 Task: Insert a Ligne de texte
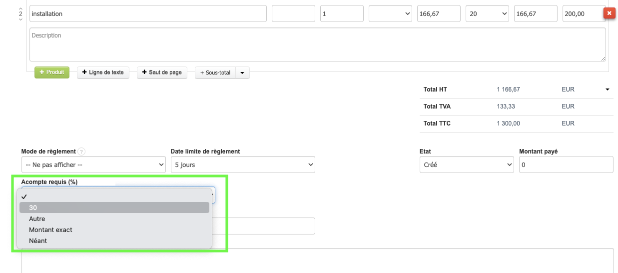tap(103, 72)
